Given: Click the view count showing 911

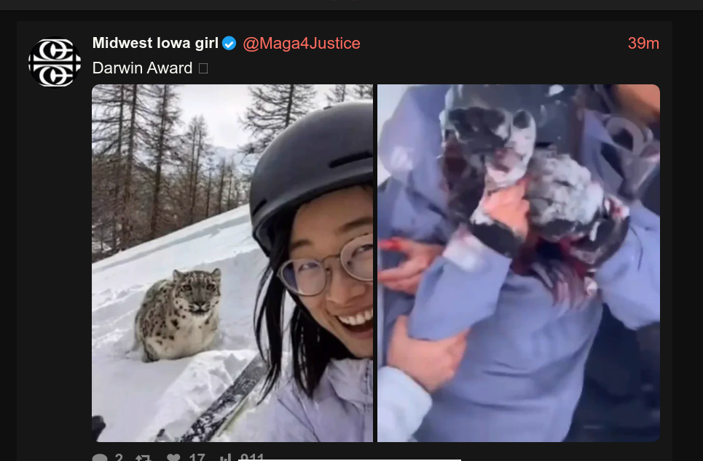Looking at the screenshot, I should tap(252, 457).
